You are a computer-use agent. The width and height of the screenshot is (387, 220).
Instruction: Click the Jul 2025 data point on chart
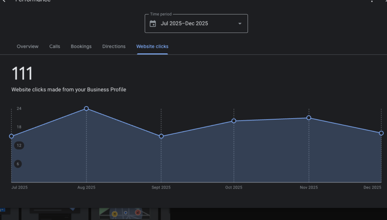[11, 136]
